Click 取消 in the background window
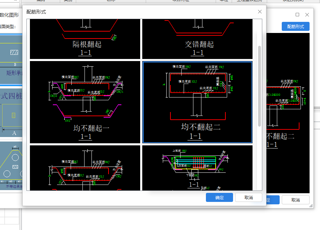 [296, 200]
